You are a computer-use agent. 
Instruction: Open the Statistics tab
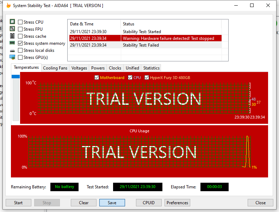click(151, 68)
